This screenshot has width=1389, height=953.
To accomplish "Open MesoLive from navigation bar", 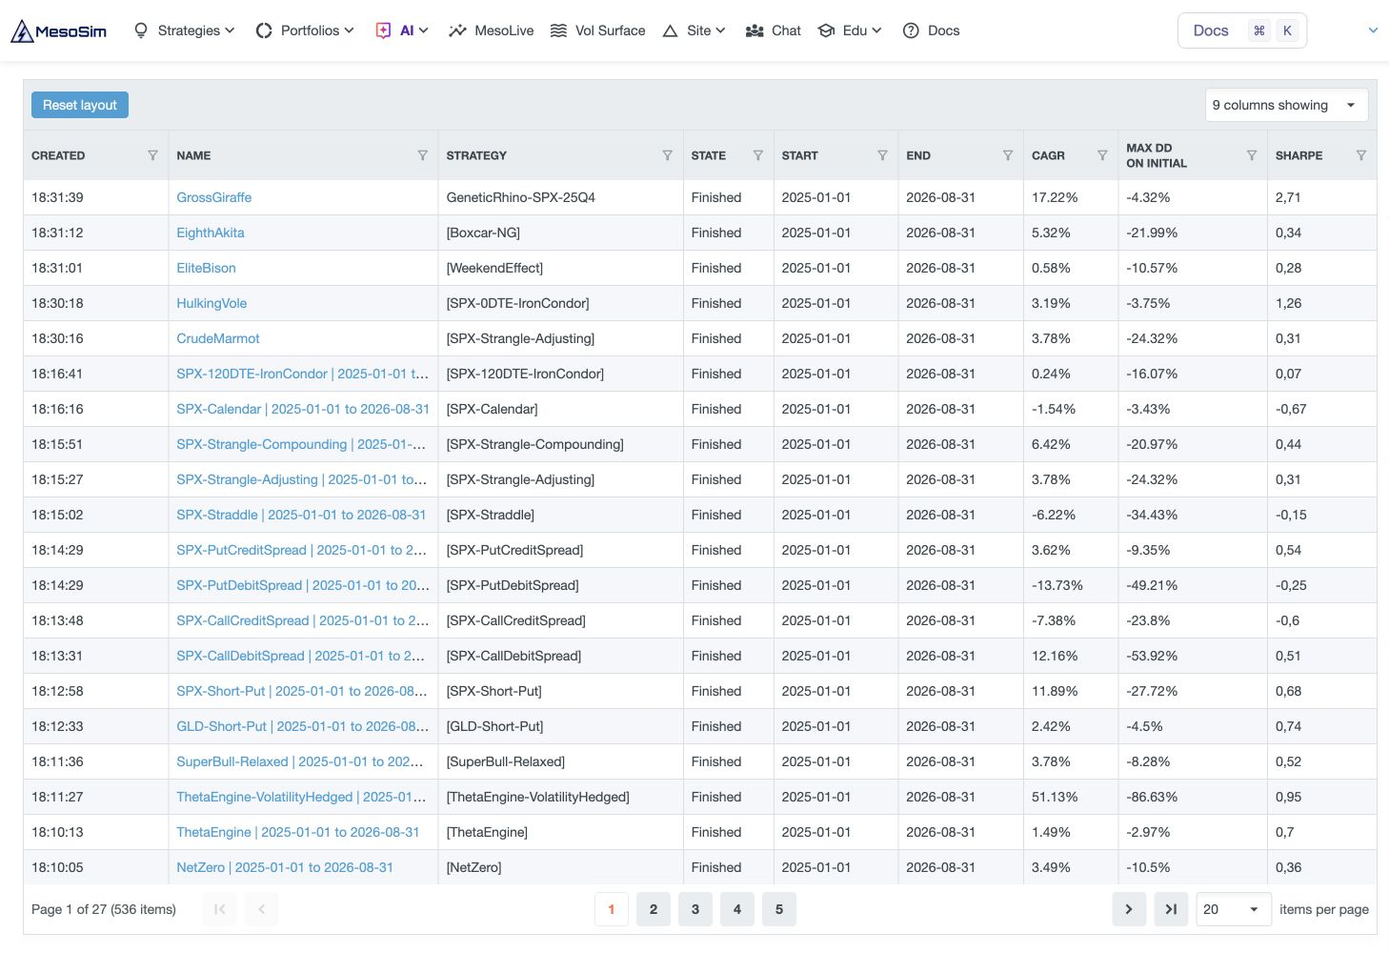I will tap(491, 30).
